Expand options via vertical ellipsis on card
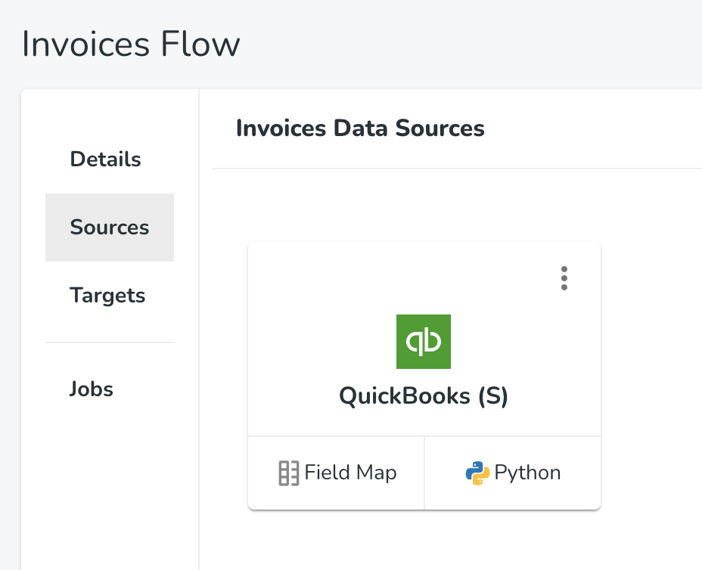This screenshot has height=570, width=702. click(x=564, y=278)
